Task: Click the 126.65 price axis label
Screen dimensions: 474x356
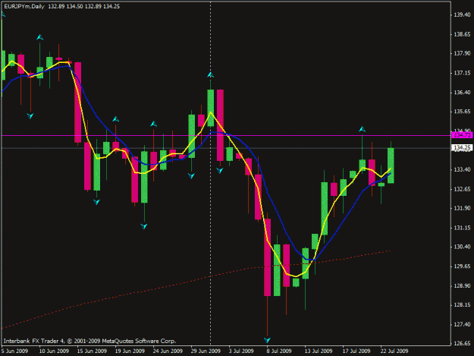Action: click(x=462, y=343)
